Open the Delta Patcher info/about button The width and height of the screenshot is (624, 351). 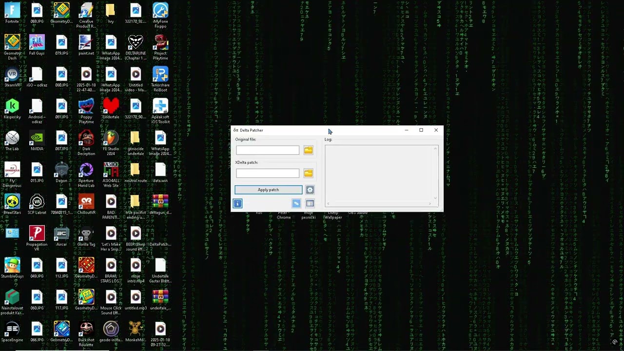point(237,203)
